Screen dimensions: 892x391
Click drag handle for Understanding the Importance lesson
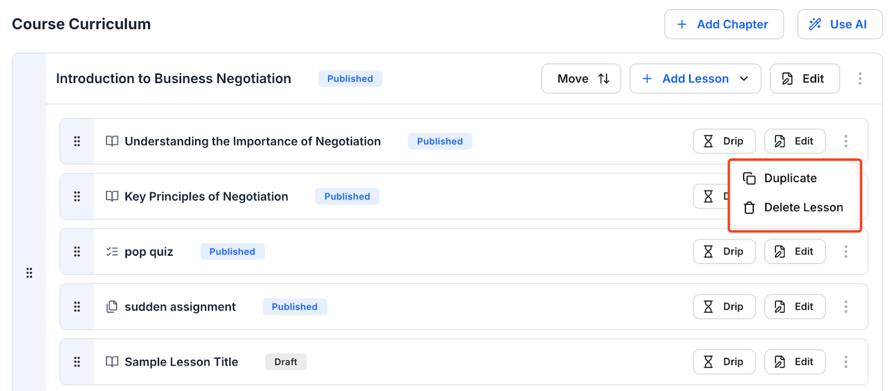pyautogui.click(x=77, y=141)
